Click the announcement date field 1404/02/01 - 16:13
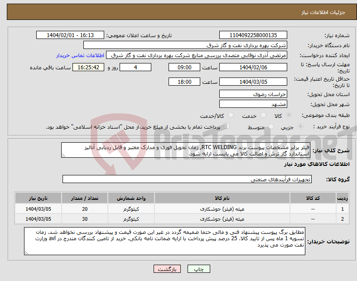 [x=70, y=35]
